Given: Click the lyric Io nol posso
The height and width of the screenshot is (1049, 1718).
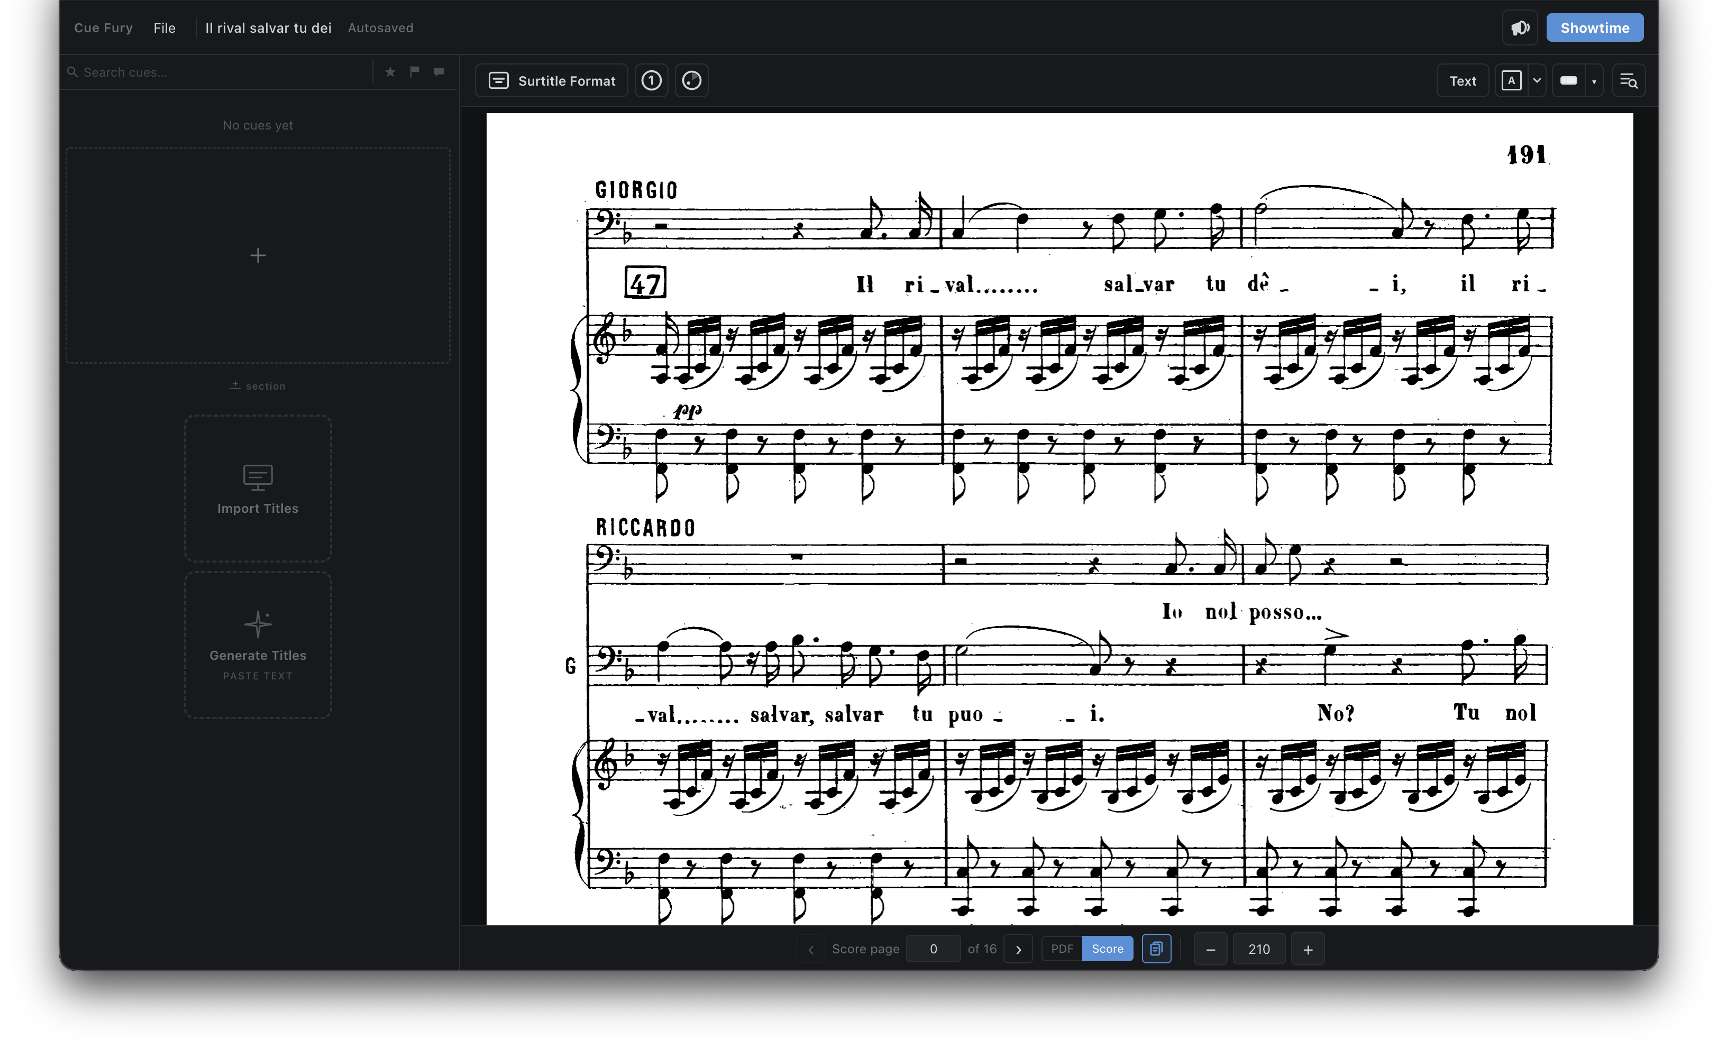Looking at the screenshot, I should 1241,612.
